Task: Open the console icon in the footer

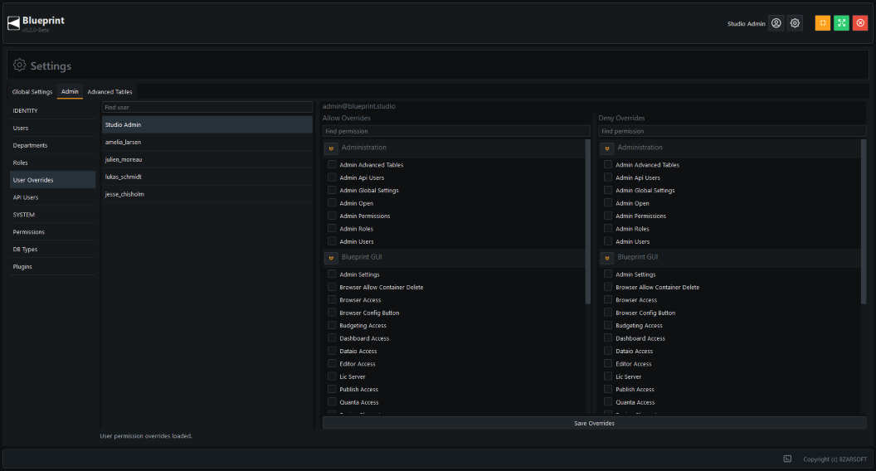Action: point(787,459)
